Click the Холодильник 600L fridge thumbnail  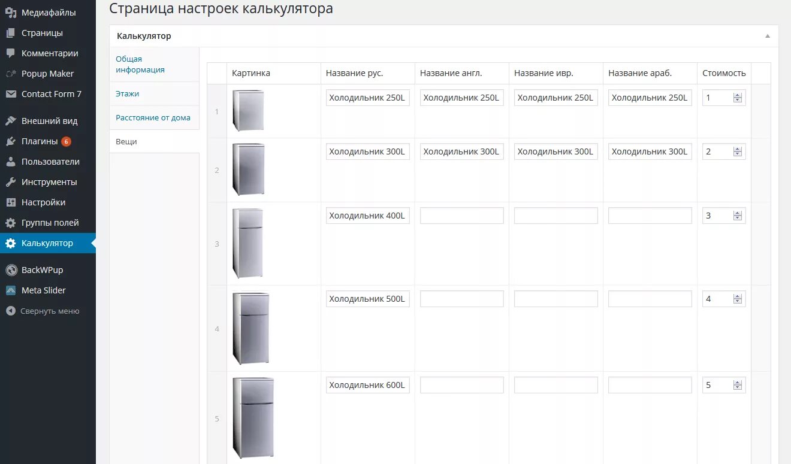tap(253, 418)
